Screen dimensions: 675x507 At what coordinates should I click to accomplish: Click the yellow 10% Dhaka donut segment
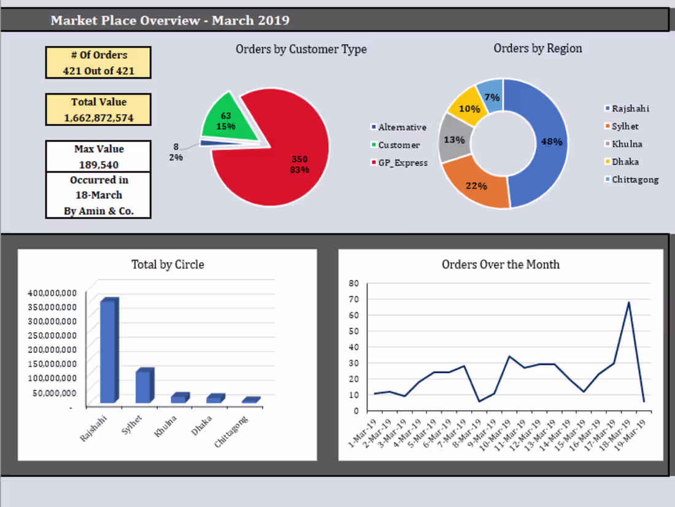tap(469, 107)
